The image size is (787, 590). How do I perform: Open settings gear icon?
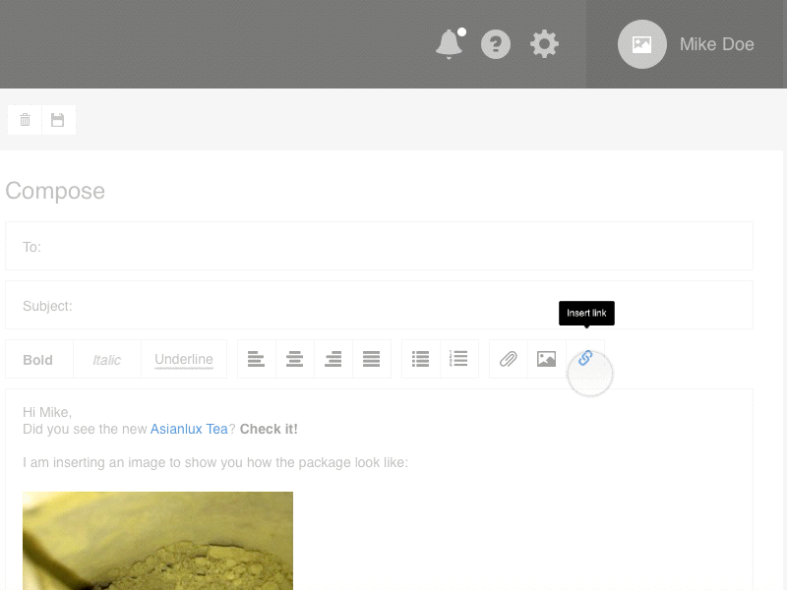click(544, 44)
